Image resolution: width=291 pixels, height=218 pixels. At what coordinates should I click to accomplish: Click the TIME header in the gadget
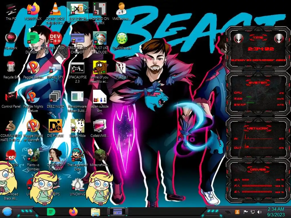pyautogui.click(x=258, y=38)
